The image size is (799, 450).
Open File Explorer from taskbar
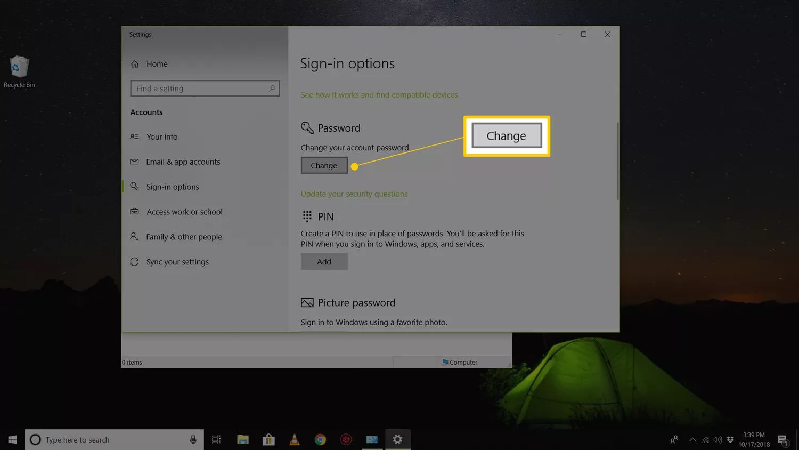tap(243, 439)
